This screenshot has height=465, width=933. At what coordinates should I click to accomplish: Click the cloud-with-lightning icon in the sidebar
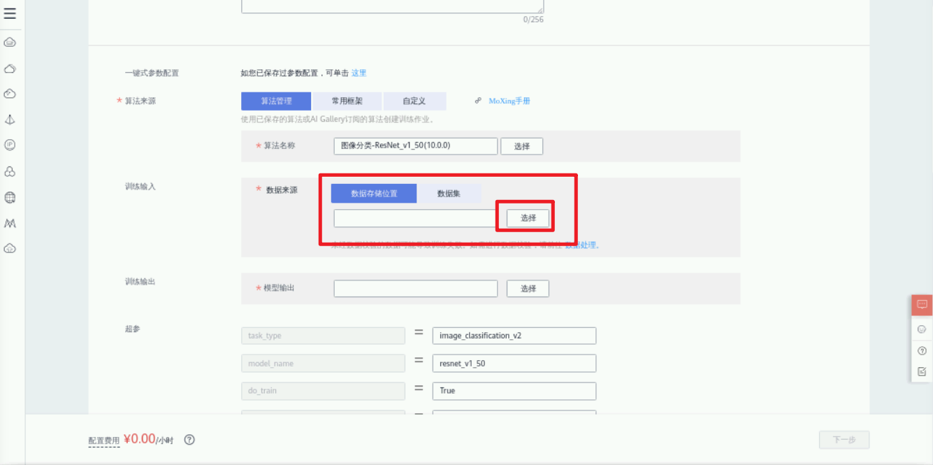tap(10, 94)
